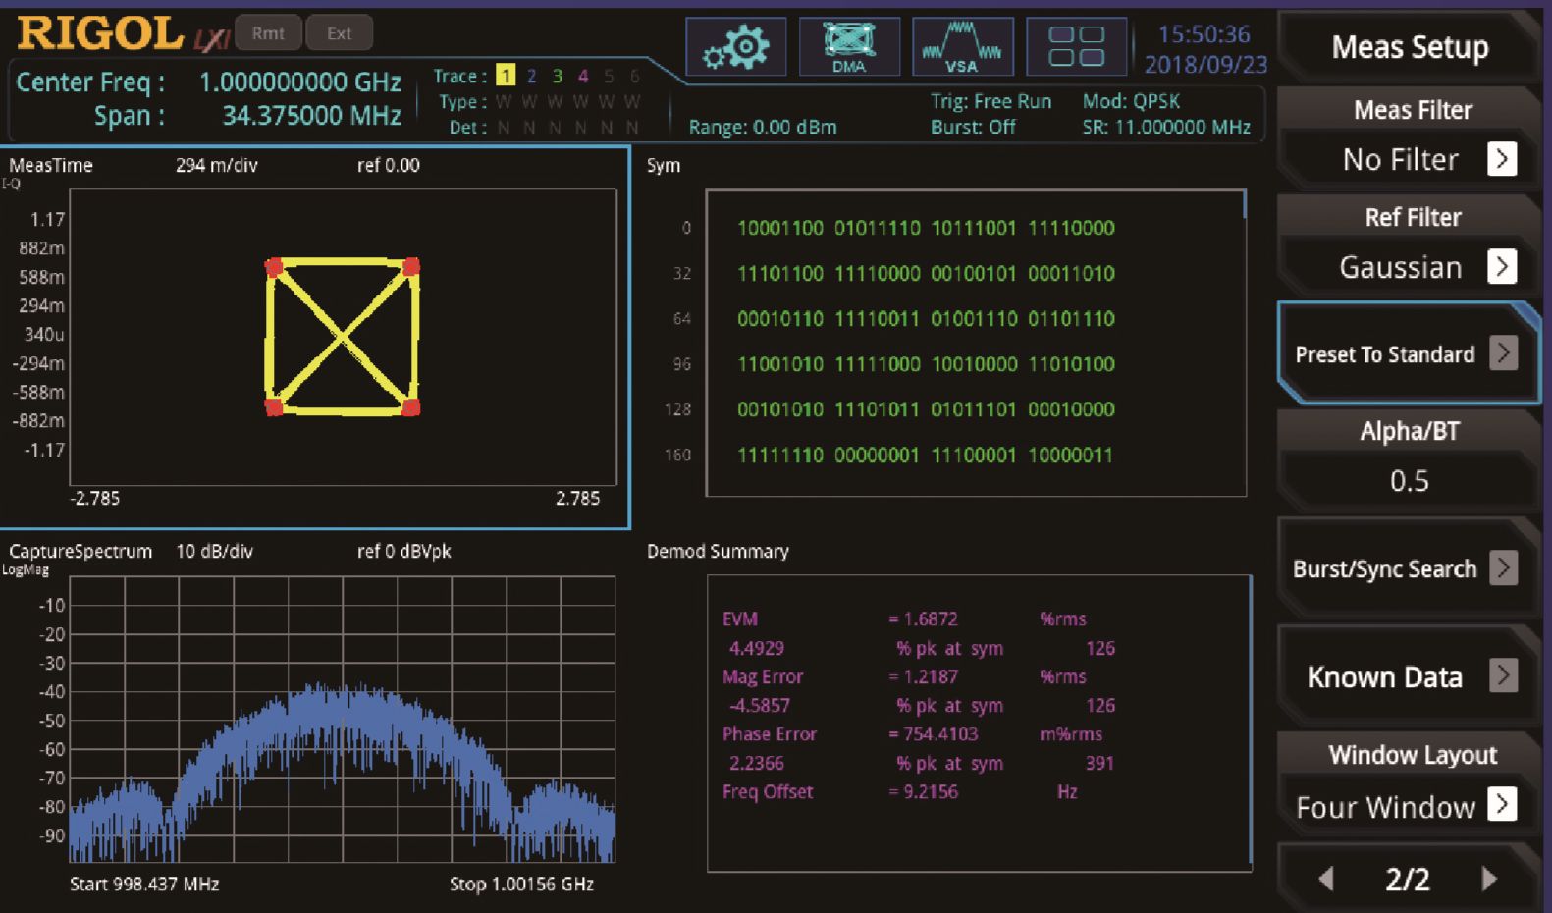Image resolution: width=1552 pixels, height=913 pixels.
Task: Change Window Layout from Four Window
Action: [x=1501, y=805]
